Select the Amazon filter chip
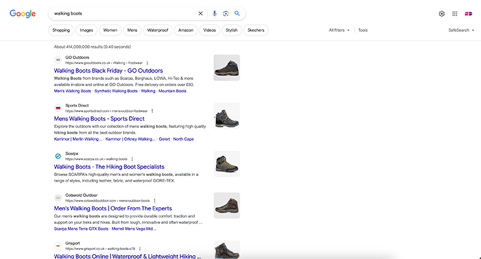Image resolution: width=481 pixels, height=259 pixels. tap(186, 30)
